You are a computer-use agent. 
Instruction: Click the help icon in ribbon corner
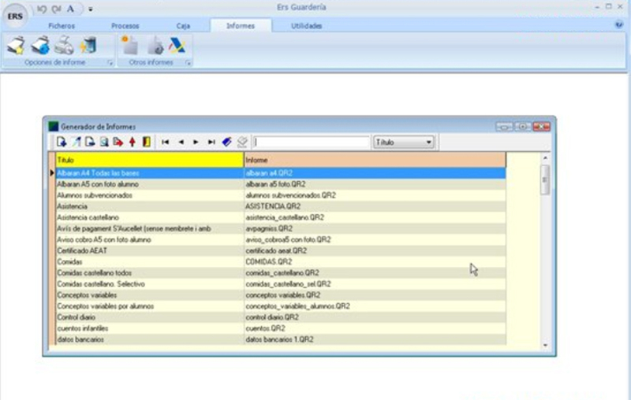tap(619, 24)
